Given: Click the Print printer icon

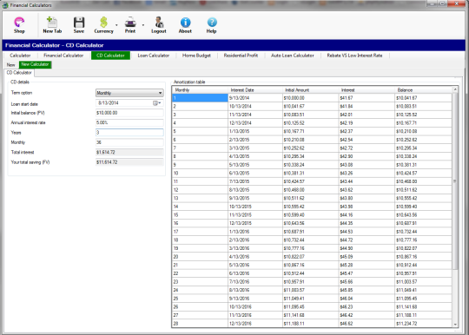Looking at the screenshot, I should pos(130,24).
